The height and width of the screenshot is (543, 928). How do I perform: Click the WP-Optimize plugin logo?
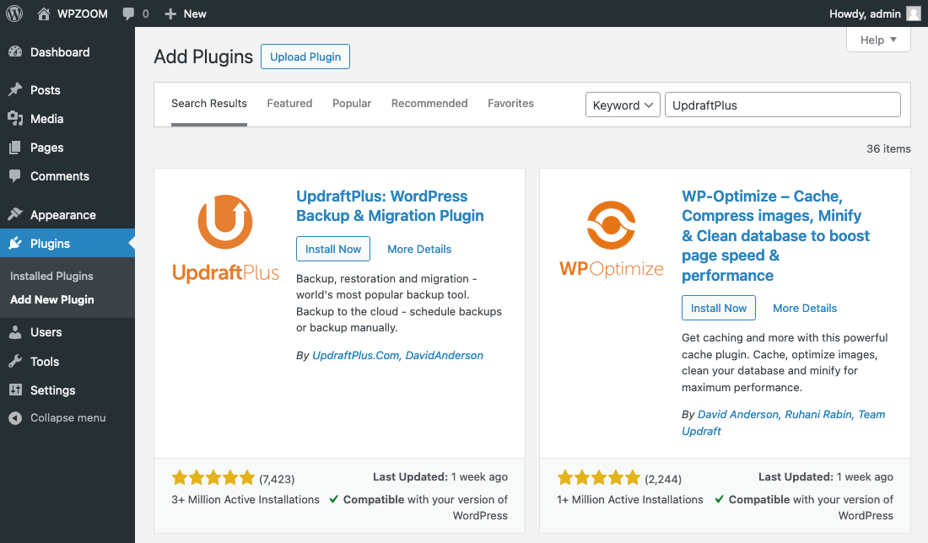coord(611,239)
